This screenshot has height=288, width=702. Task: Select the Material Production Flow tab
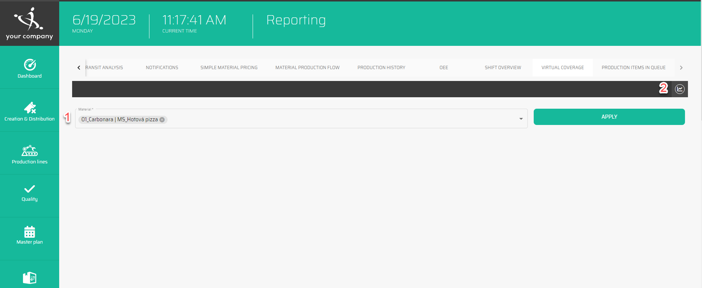pyautogui.click(x=307, y=68)
